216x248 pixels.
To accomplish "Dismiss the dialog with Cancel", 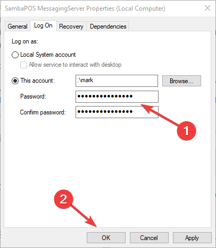I will 149,238.
